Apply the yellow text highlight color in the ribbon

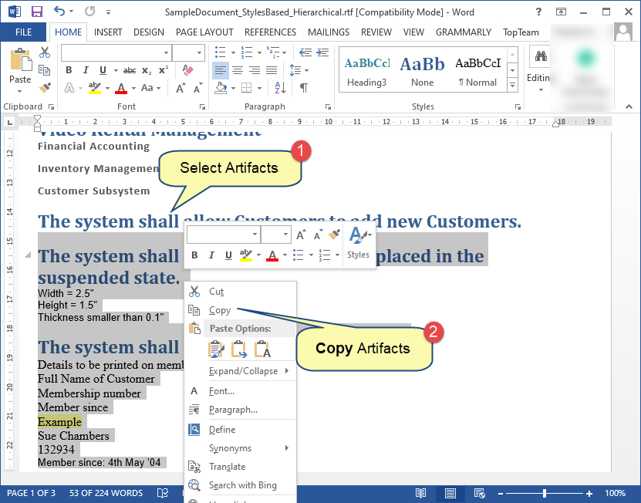pyautogui.click(x=95, y=87)
